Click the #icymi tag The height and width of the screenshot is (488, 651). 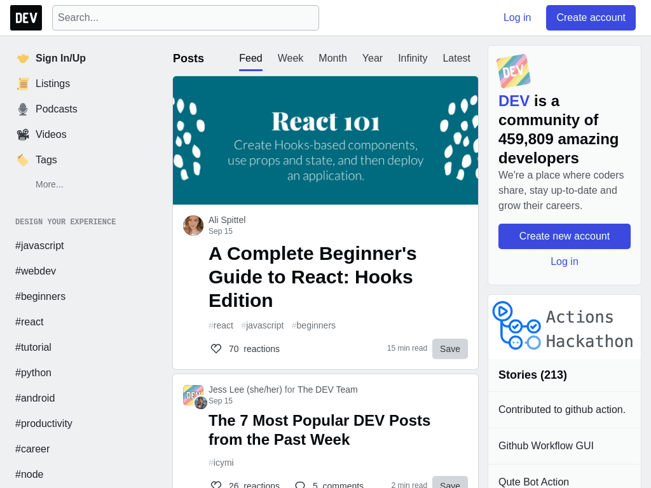221,463
